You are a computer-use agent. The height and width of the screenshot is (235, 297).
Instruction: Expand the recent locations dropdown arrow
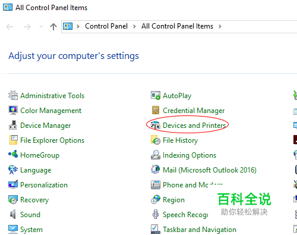pos(41,26)
